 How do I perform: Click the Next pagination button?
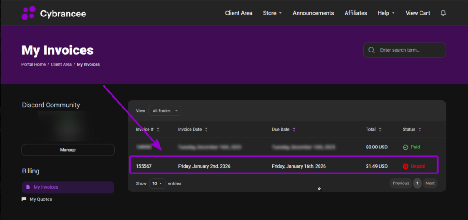click(430, 183)
